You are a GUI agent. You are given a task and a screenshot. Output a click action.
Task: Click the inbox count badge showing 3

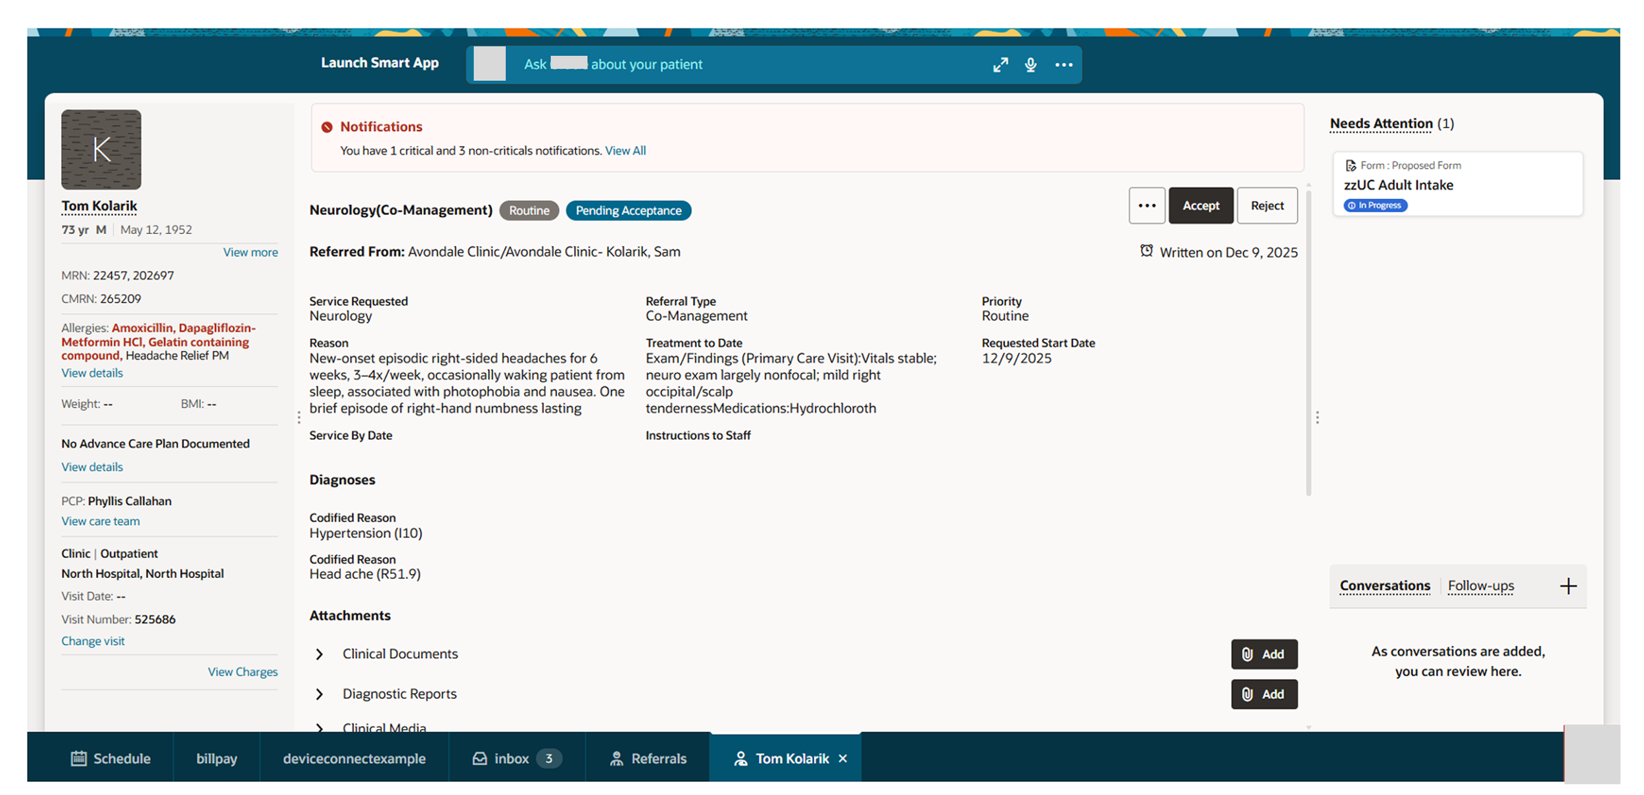[x=548, y=758]
